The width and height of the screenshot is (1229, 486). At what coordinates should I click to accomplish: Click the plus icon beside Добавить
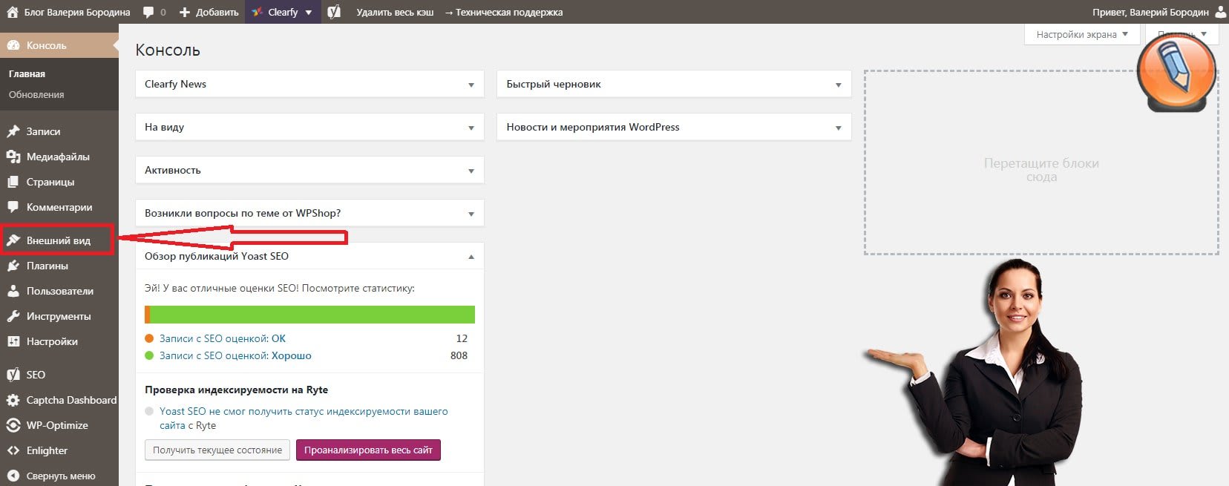(185, 12)
